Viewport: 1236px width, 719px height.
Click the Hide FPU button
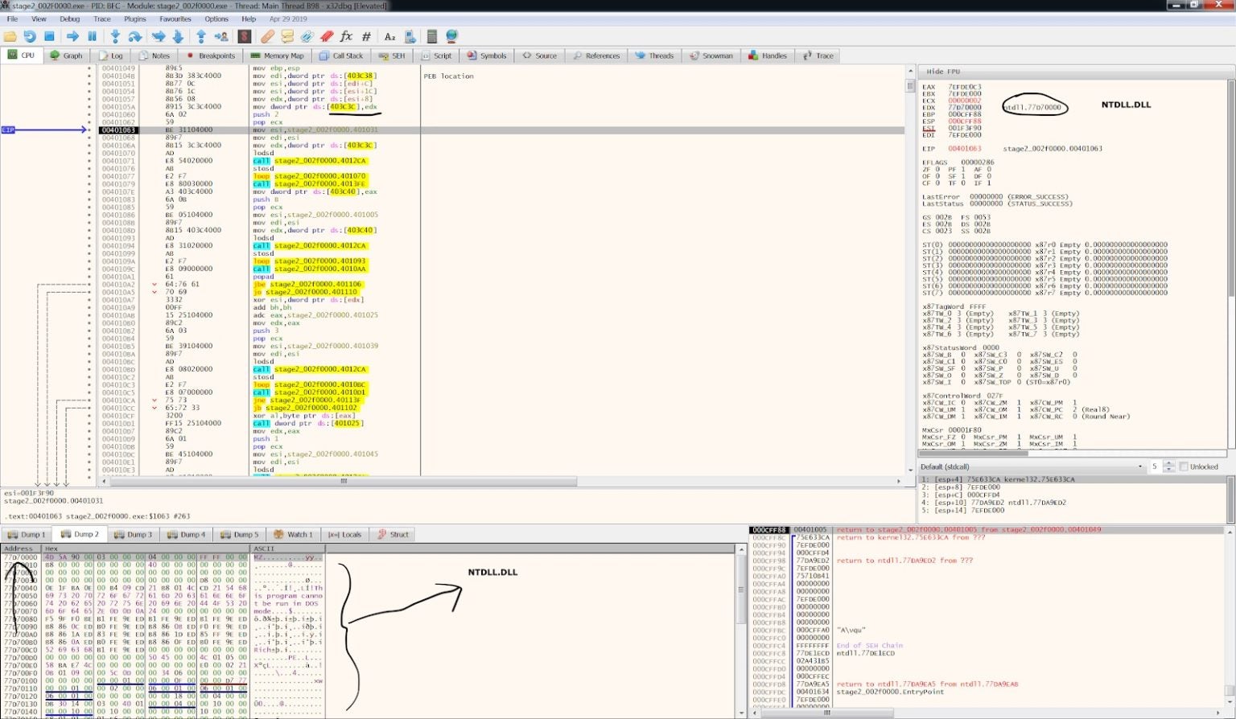pyautogui.click(x=943, y=72)
